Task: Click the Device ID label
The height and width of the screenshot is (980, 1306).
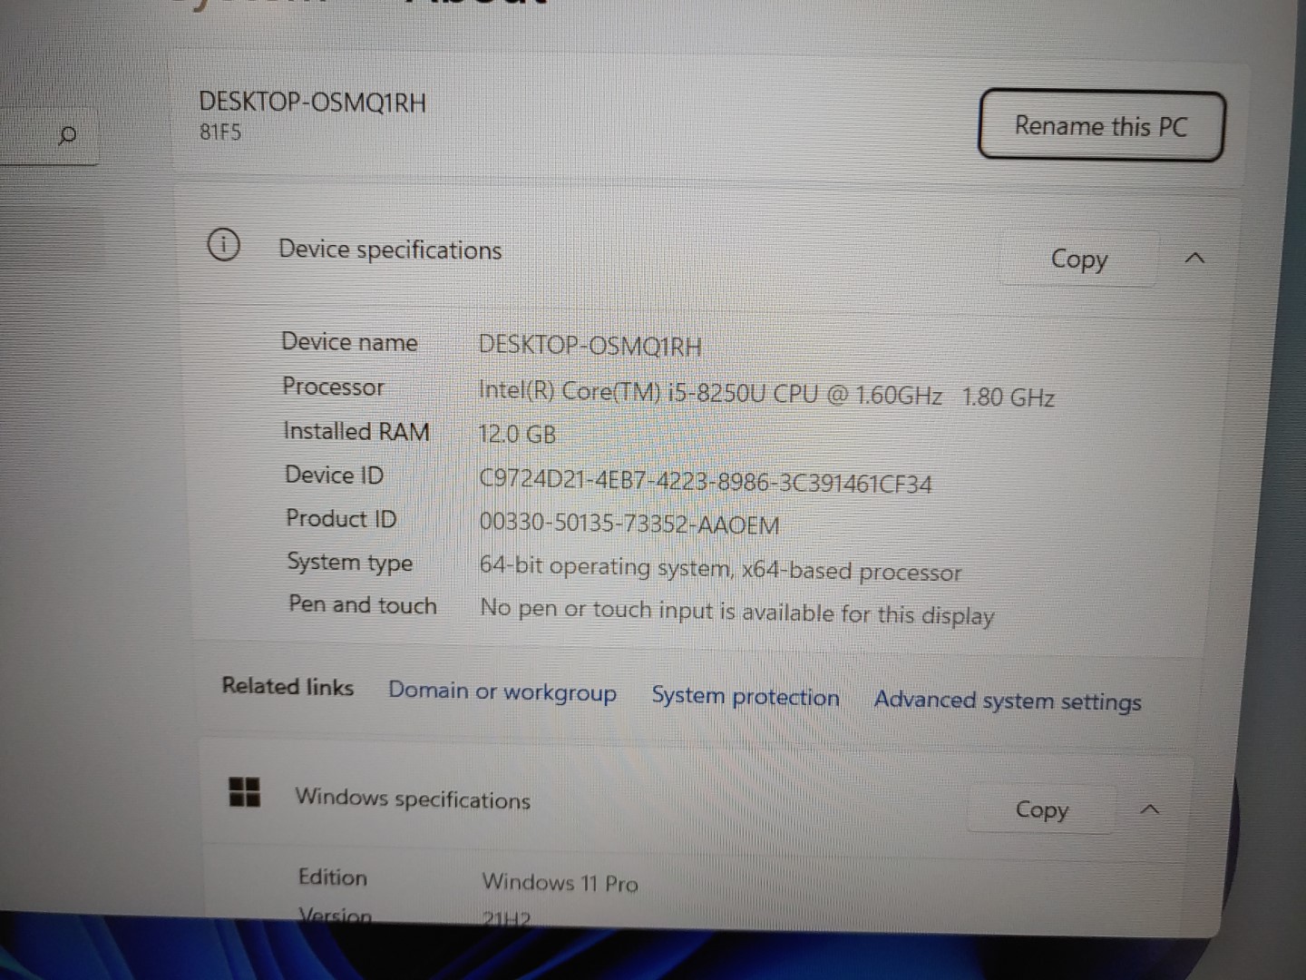Action: 334,475
